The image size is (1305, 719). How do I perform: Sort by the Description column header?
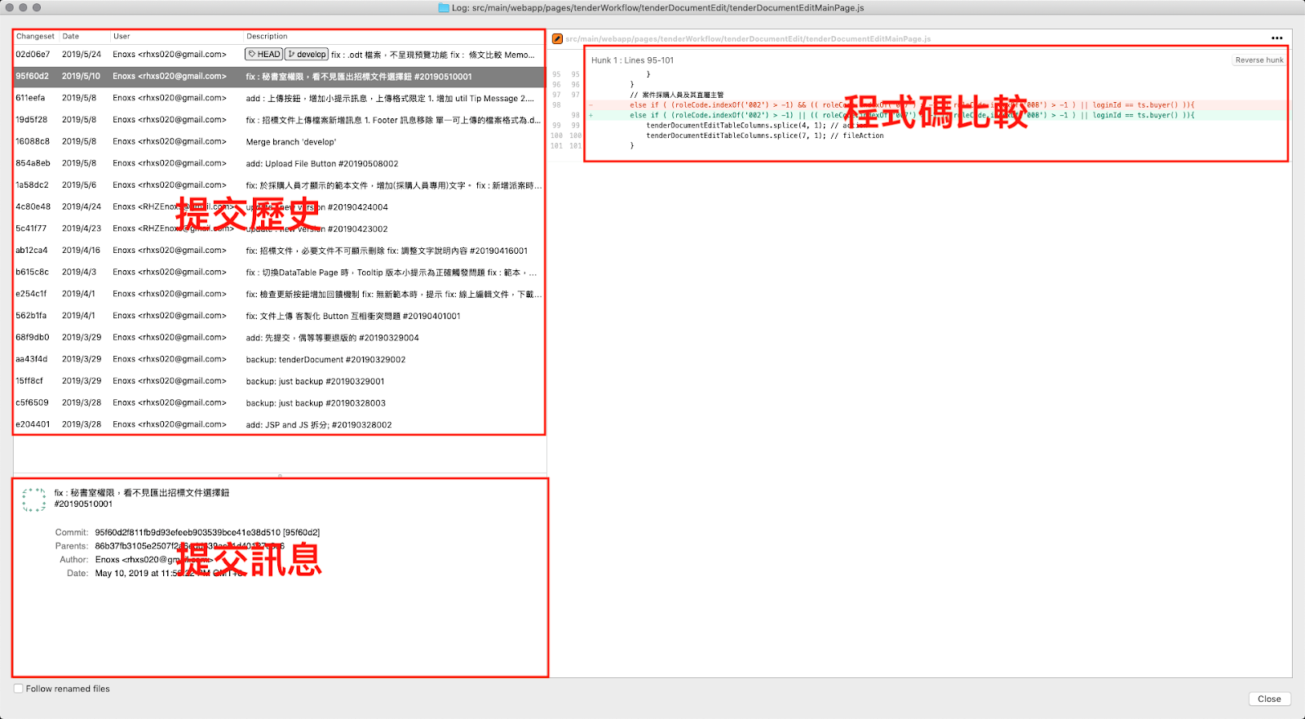[394, 37]
